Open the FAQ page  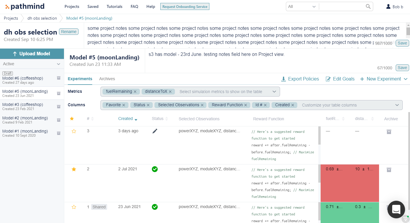(x=134, y=6)
